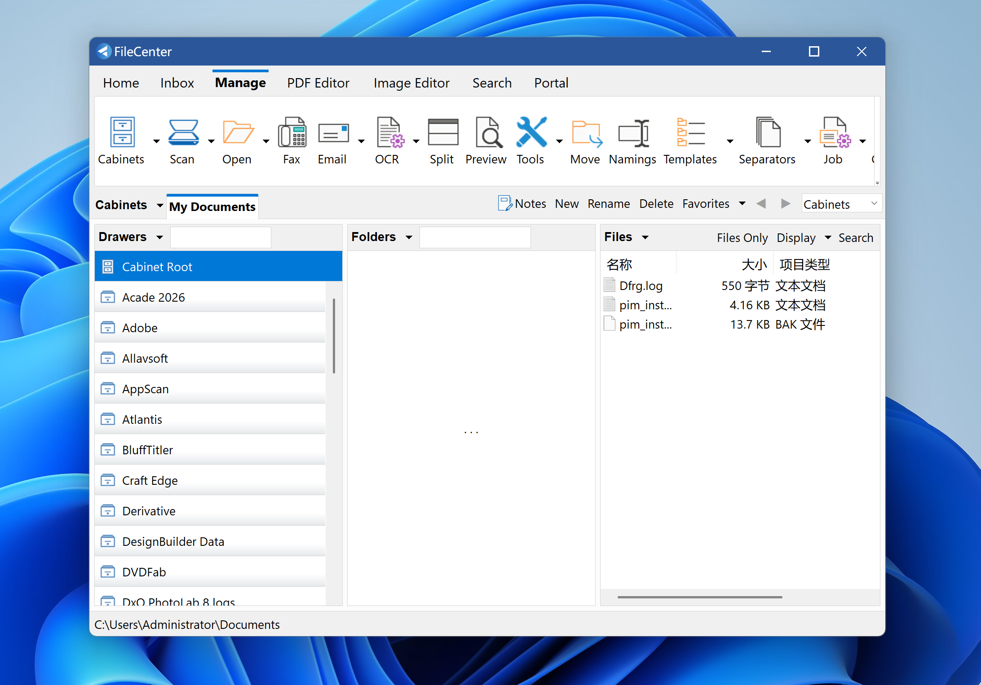Expand the Email dropdown arrow
Image resolution: width=981 pixels, height=685 pixels.
(361, 141)
